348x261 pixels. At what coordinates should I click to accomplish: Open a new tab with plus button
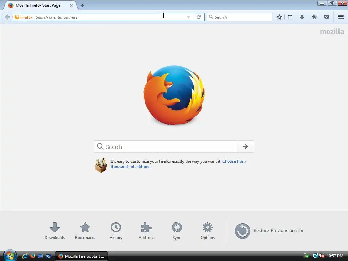(82, 5)
